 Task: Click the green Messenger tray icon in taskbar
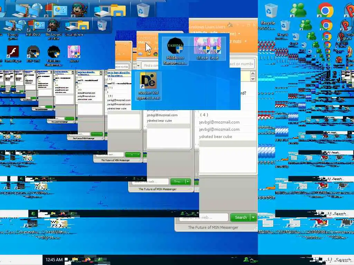246,259
